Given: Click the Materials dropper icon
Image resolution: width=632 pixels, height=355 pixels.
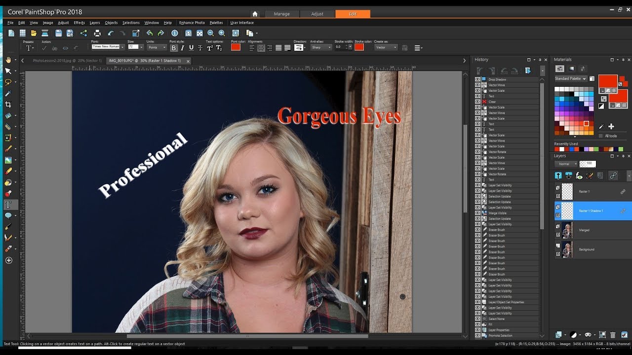Looking at the screenshot, I should 601,127.
